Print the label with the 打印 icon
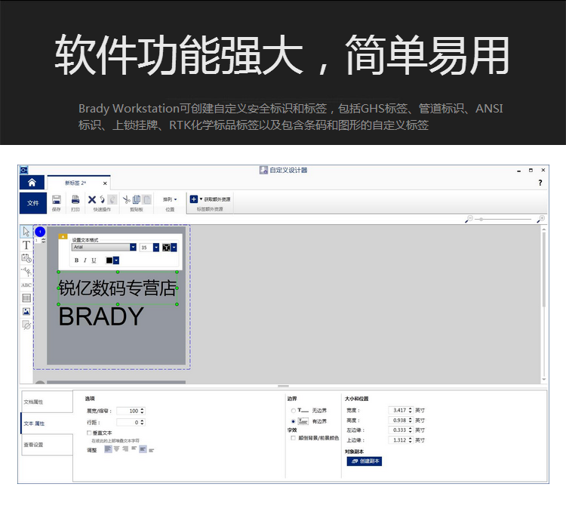Viewport: 566px width, 521px height. pos(75,199)
